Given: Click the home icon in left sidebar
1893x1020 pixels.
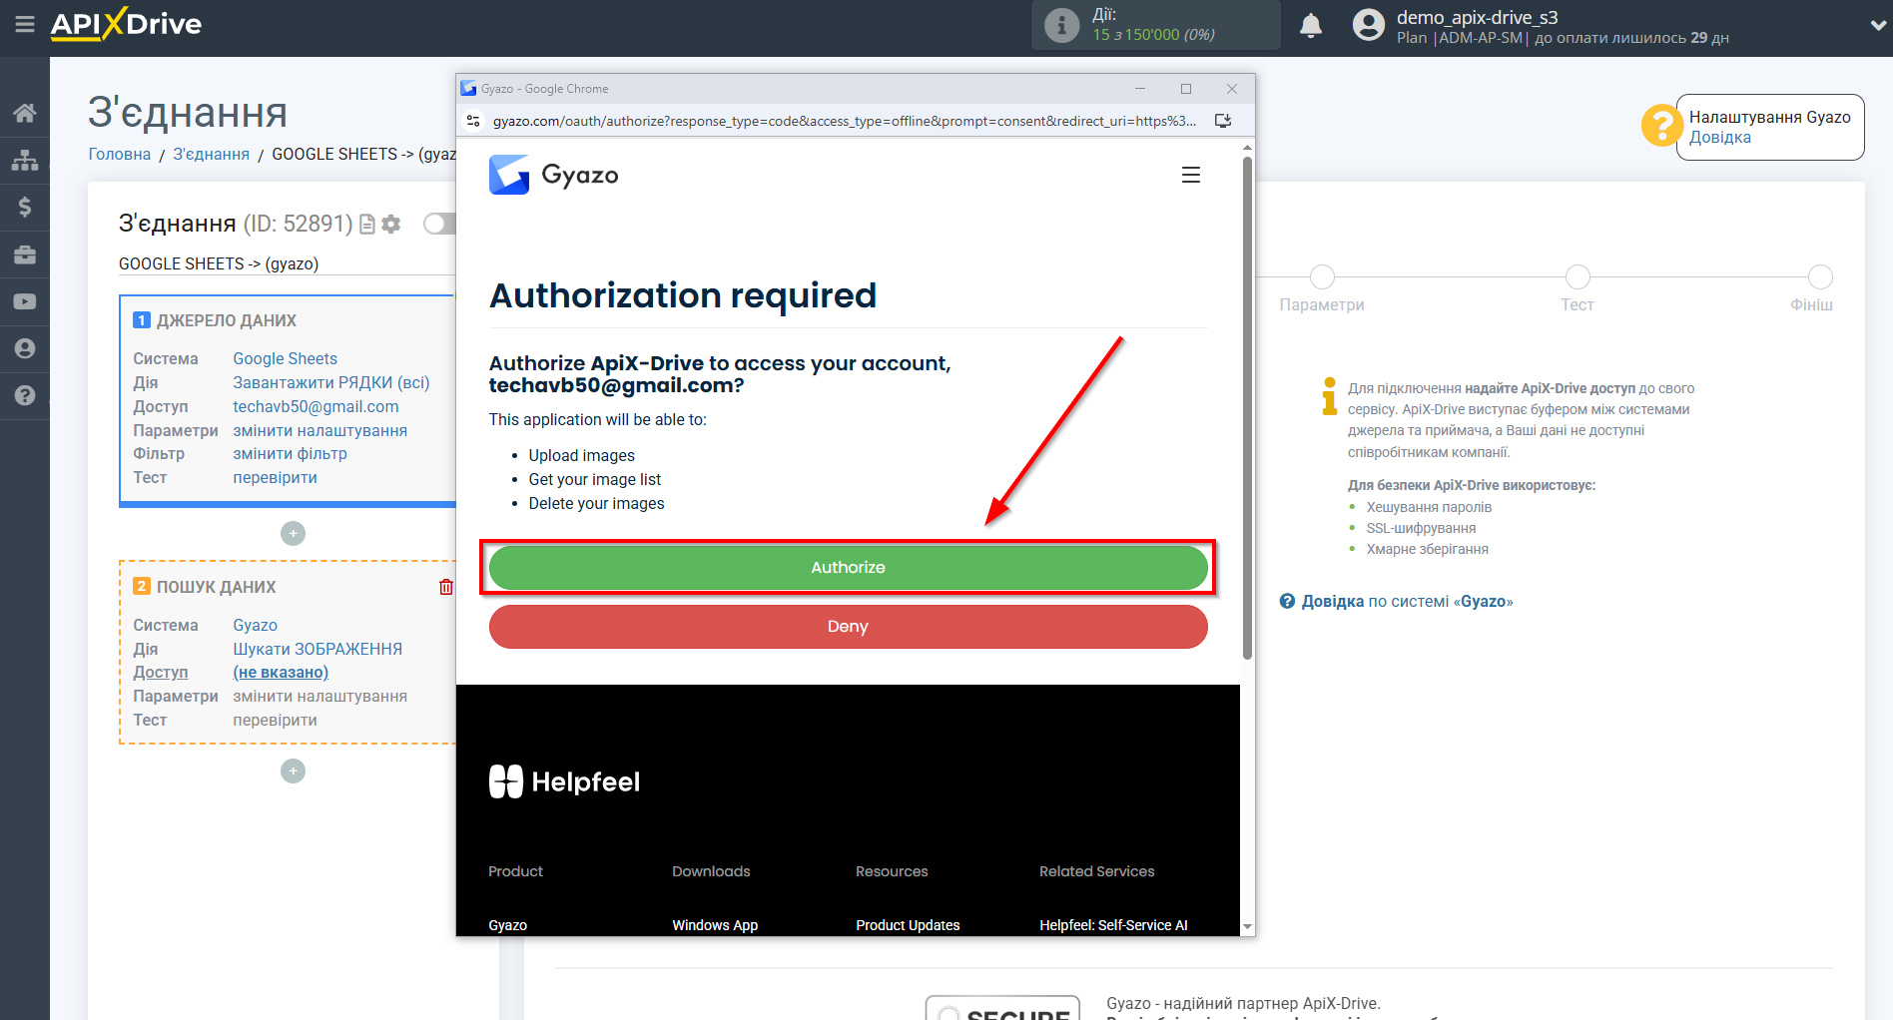Looking at the screenshot, I should click(x=25, y=113).
